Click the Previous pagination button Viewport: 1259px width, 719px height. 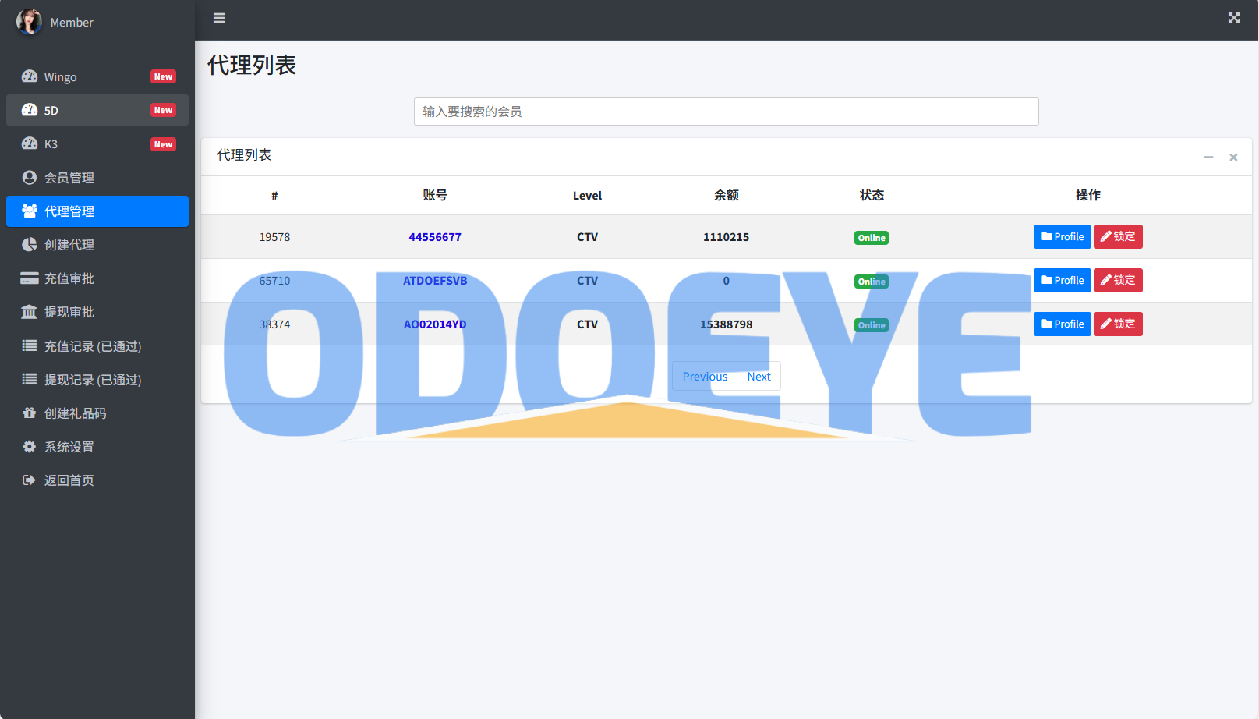(x=705, y=377)
